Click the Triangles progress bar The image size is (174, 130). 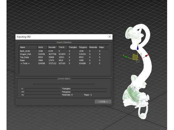point(89,89)
